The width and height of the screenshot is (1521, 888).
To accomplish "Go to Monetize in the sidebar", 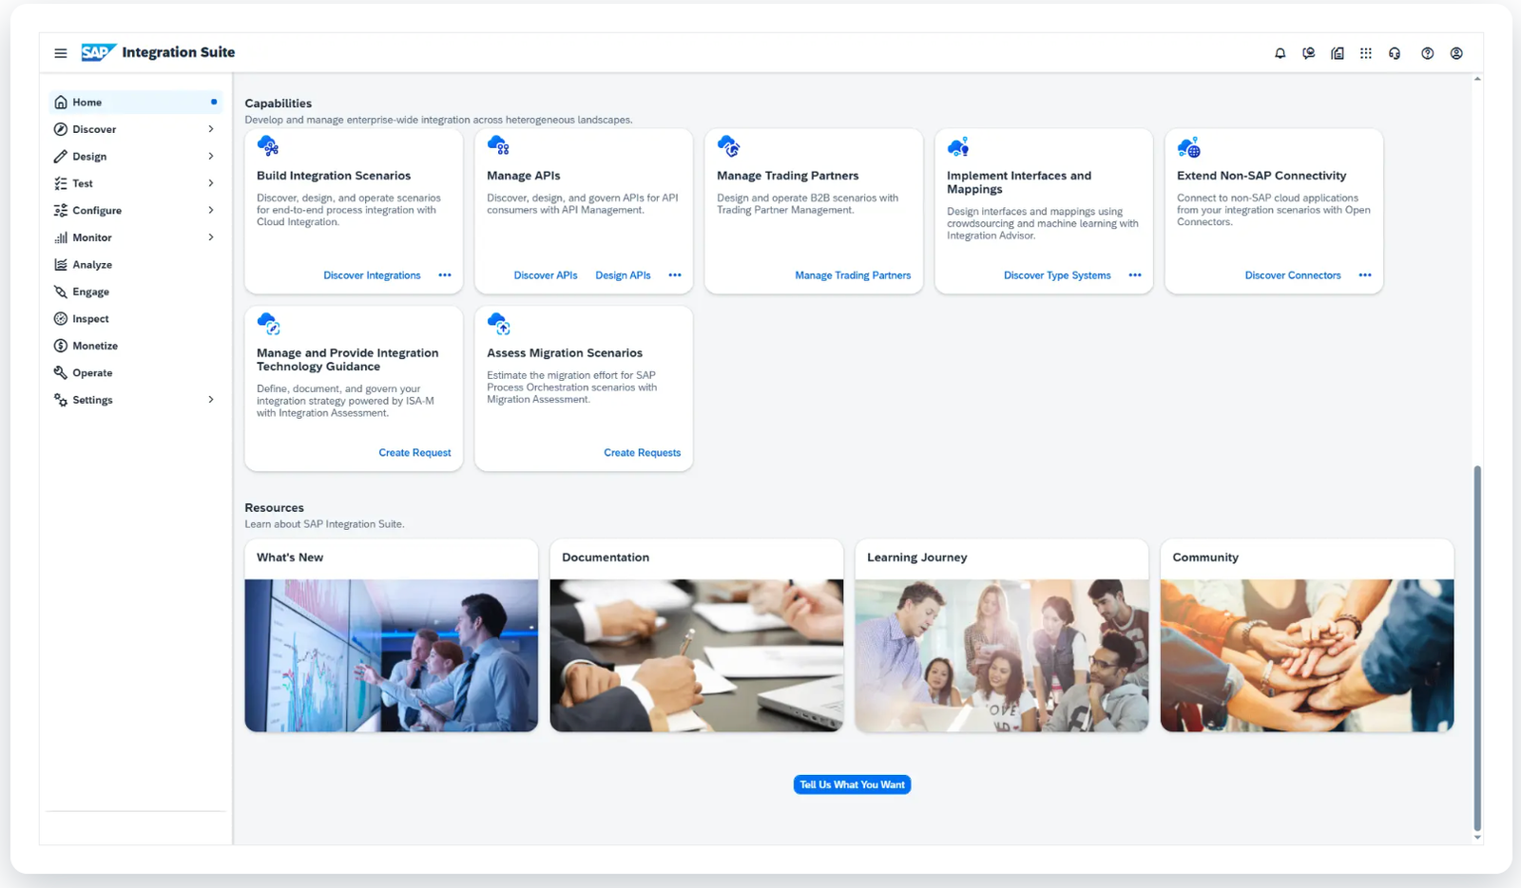I will coord(95,346).
